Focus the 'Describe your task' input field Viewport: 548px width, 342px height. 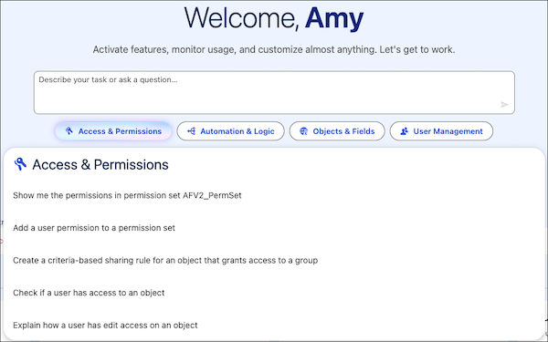coord(274,92)
